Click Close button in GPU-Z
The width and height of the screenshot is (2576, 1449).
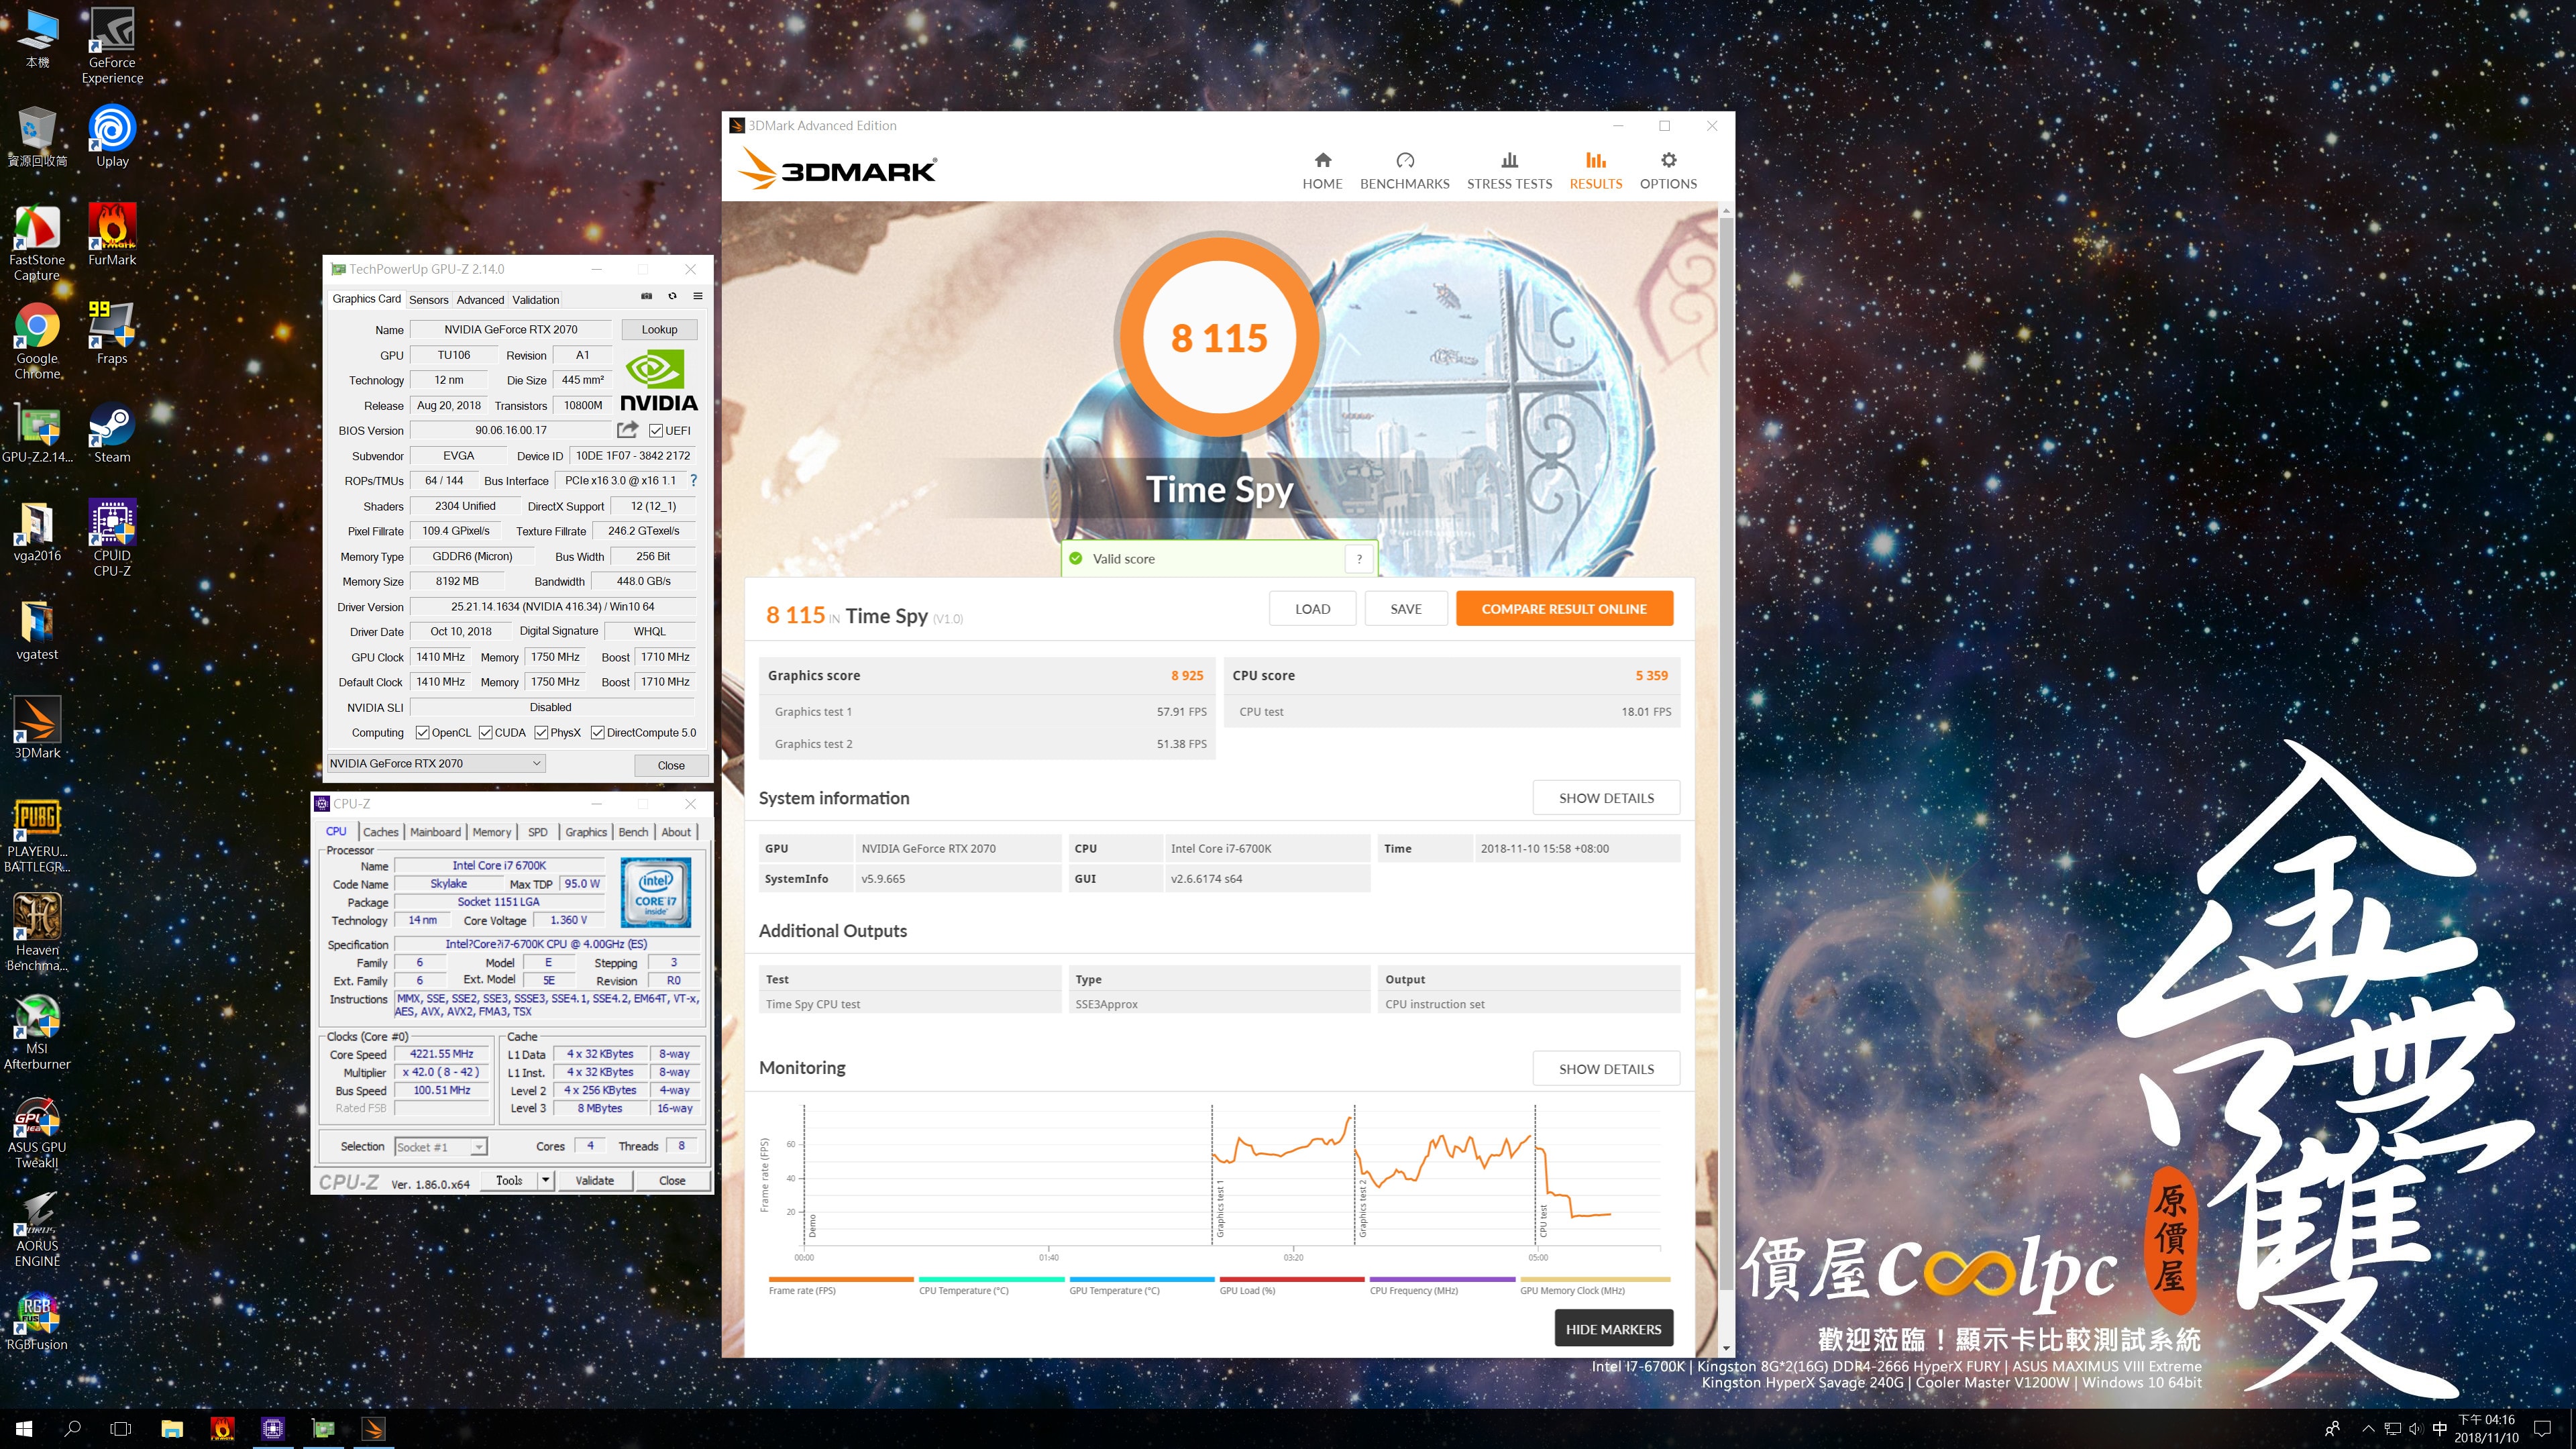click(671, 765)
